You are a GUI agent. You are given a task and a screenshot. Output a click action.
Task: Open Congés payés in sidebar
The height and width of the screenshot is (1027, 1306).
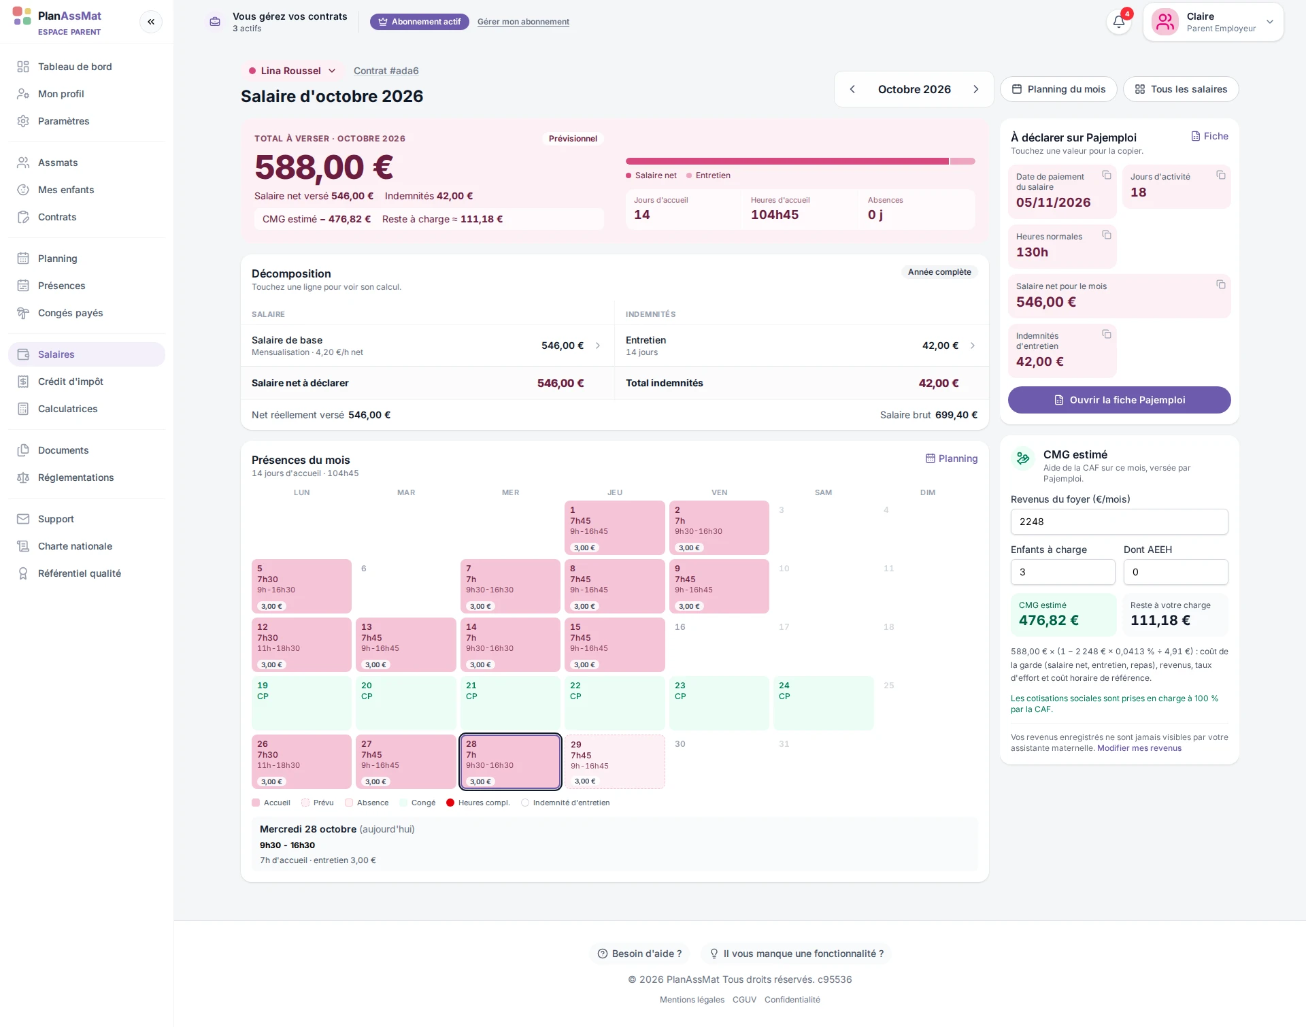87,313
